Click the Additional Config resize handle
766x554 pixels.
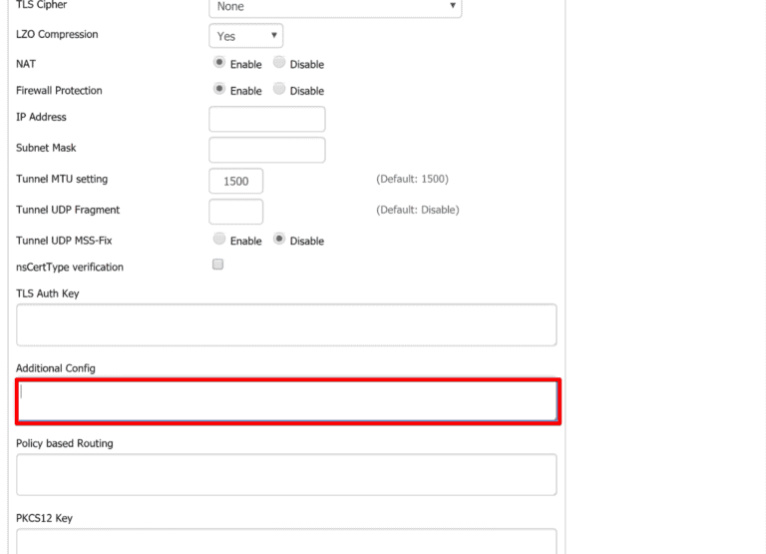pyautogui.click(x=553, y=416)
